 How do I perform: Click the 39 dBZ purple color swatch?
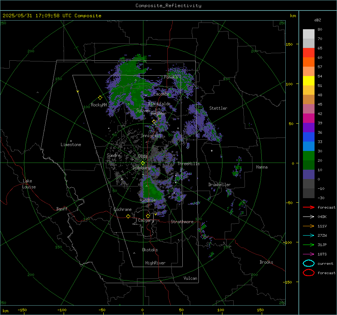pyautogui.click(x=309, y=127)
